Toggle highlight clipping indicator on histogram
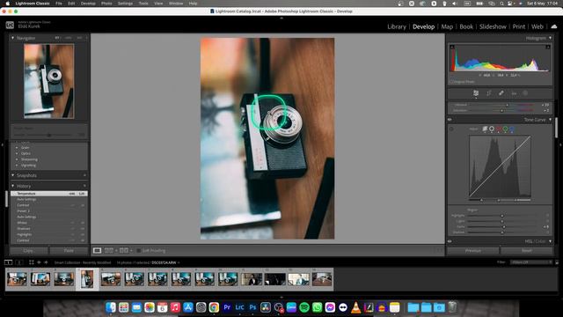563x317 pixels. [548, 47]
